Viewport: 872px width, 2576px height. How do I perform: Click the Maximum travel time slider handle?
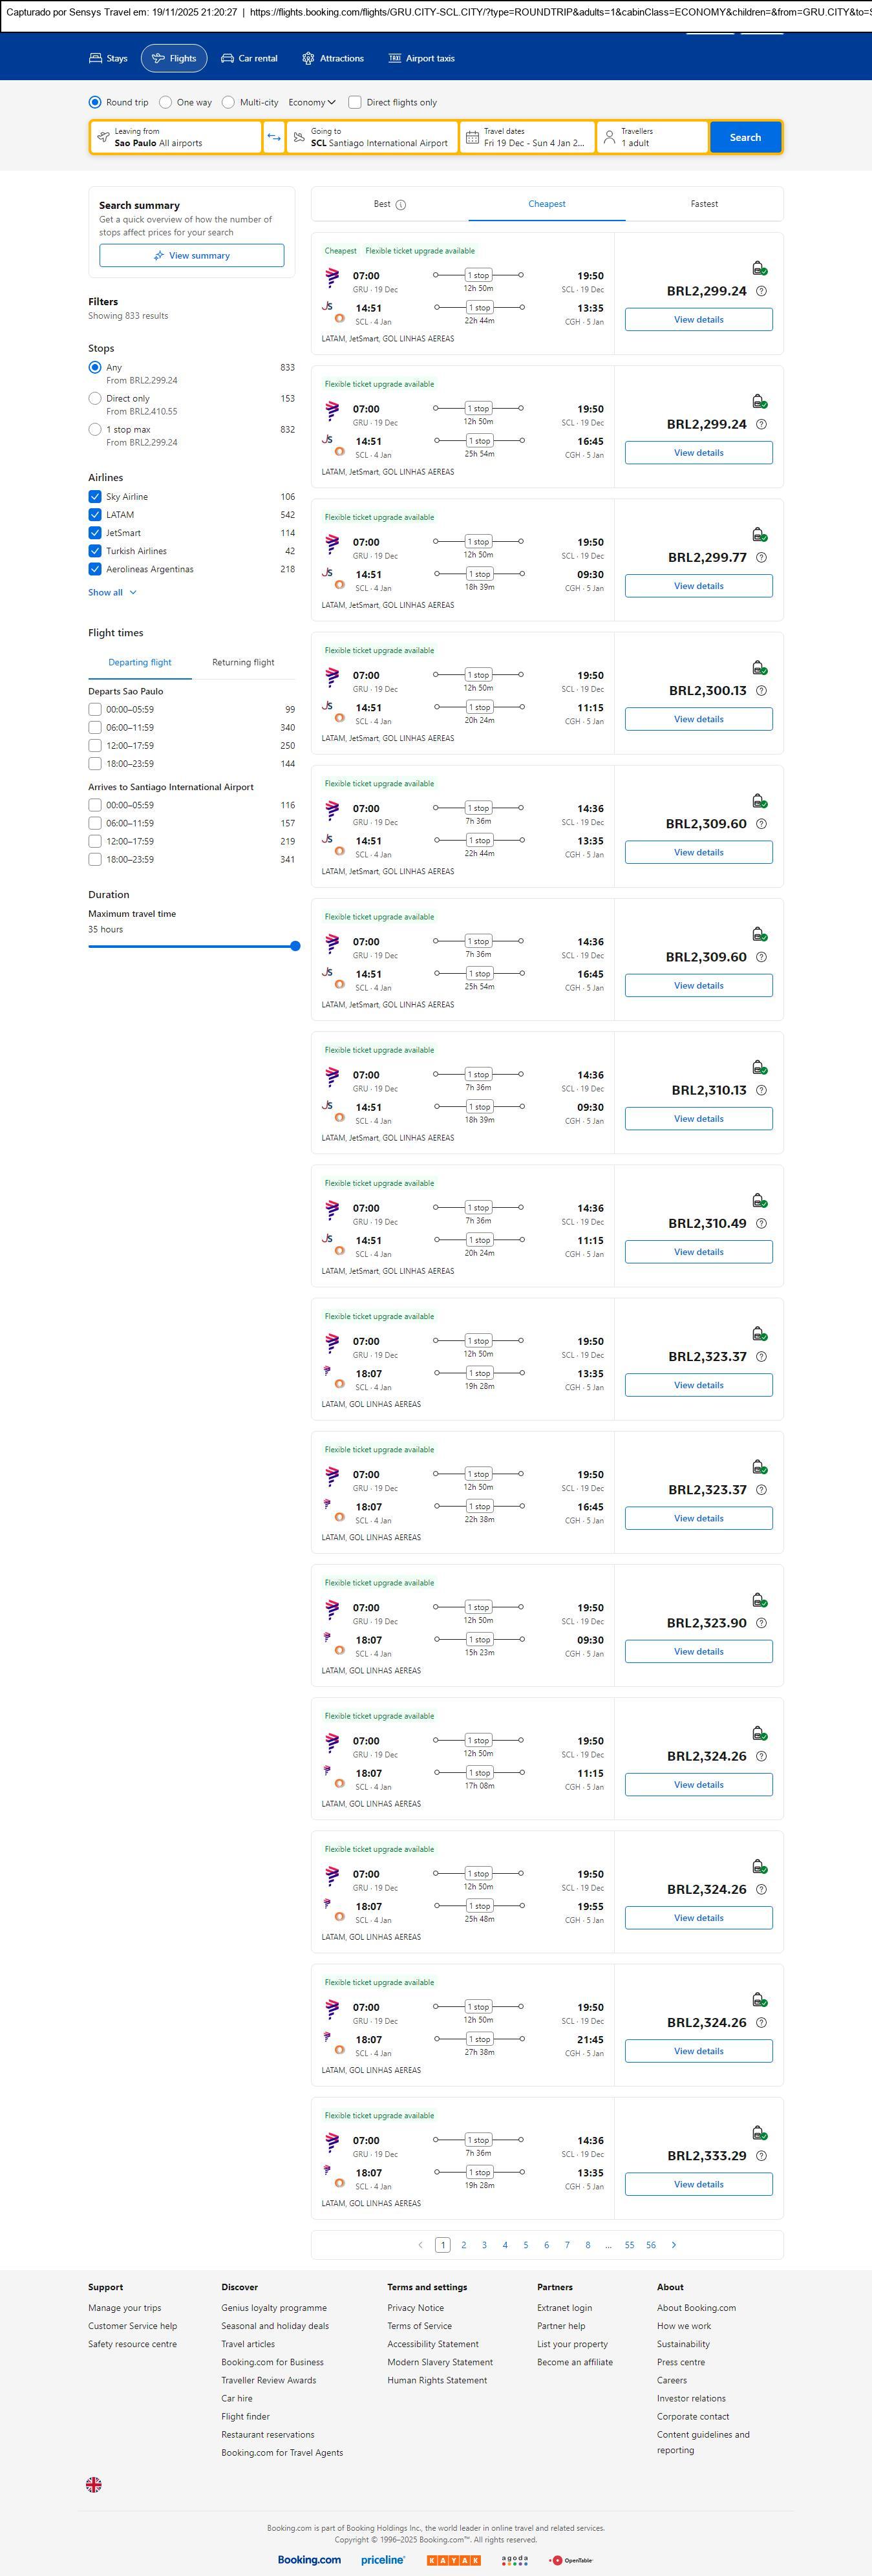point(295,946)
